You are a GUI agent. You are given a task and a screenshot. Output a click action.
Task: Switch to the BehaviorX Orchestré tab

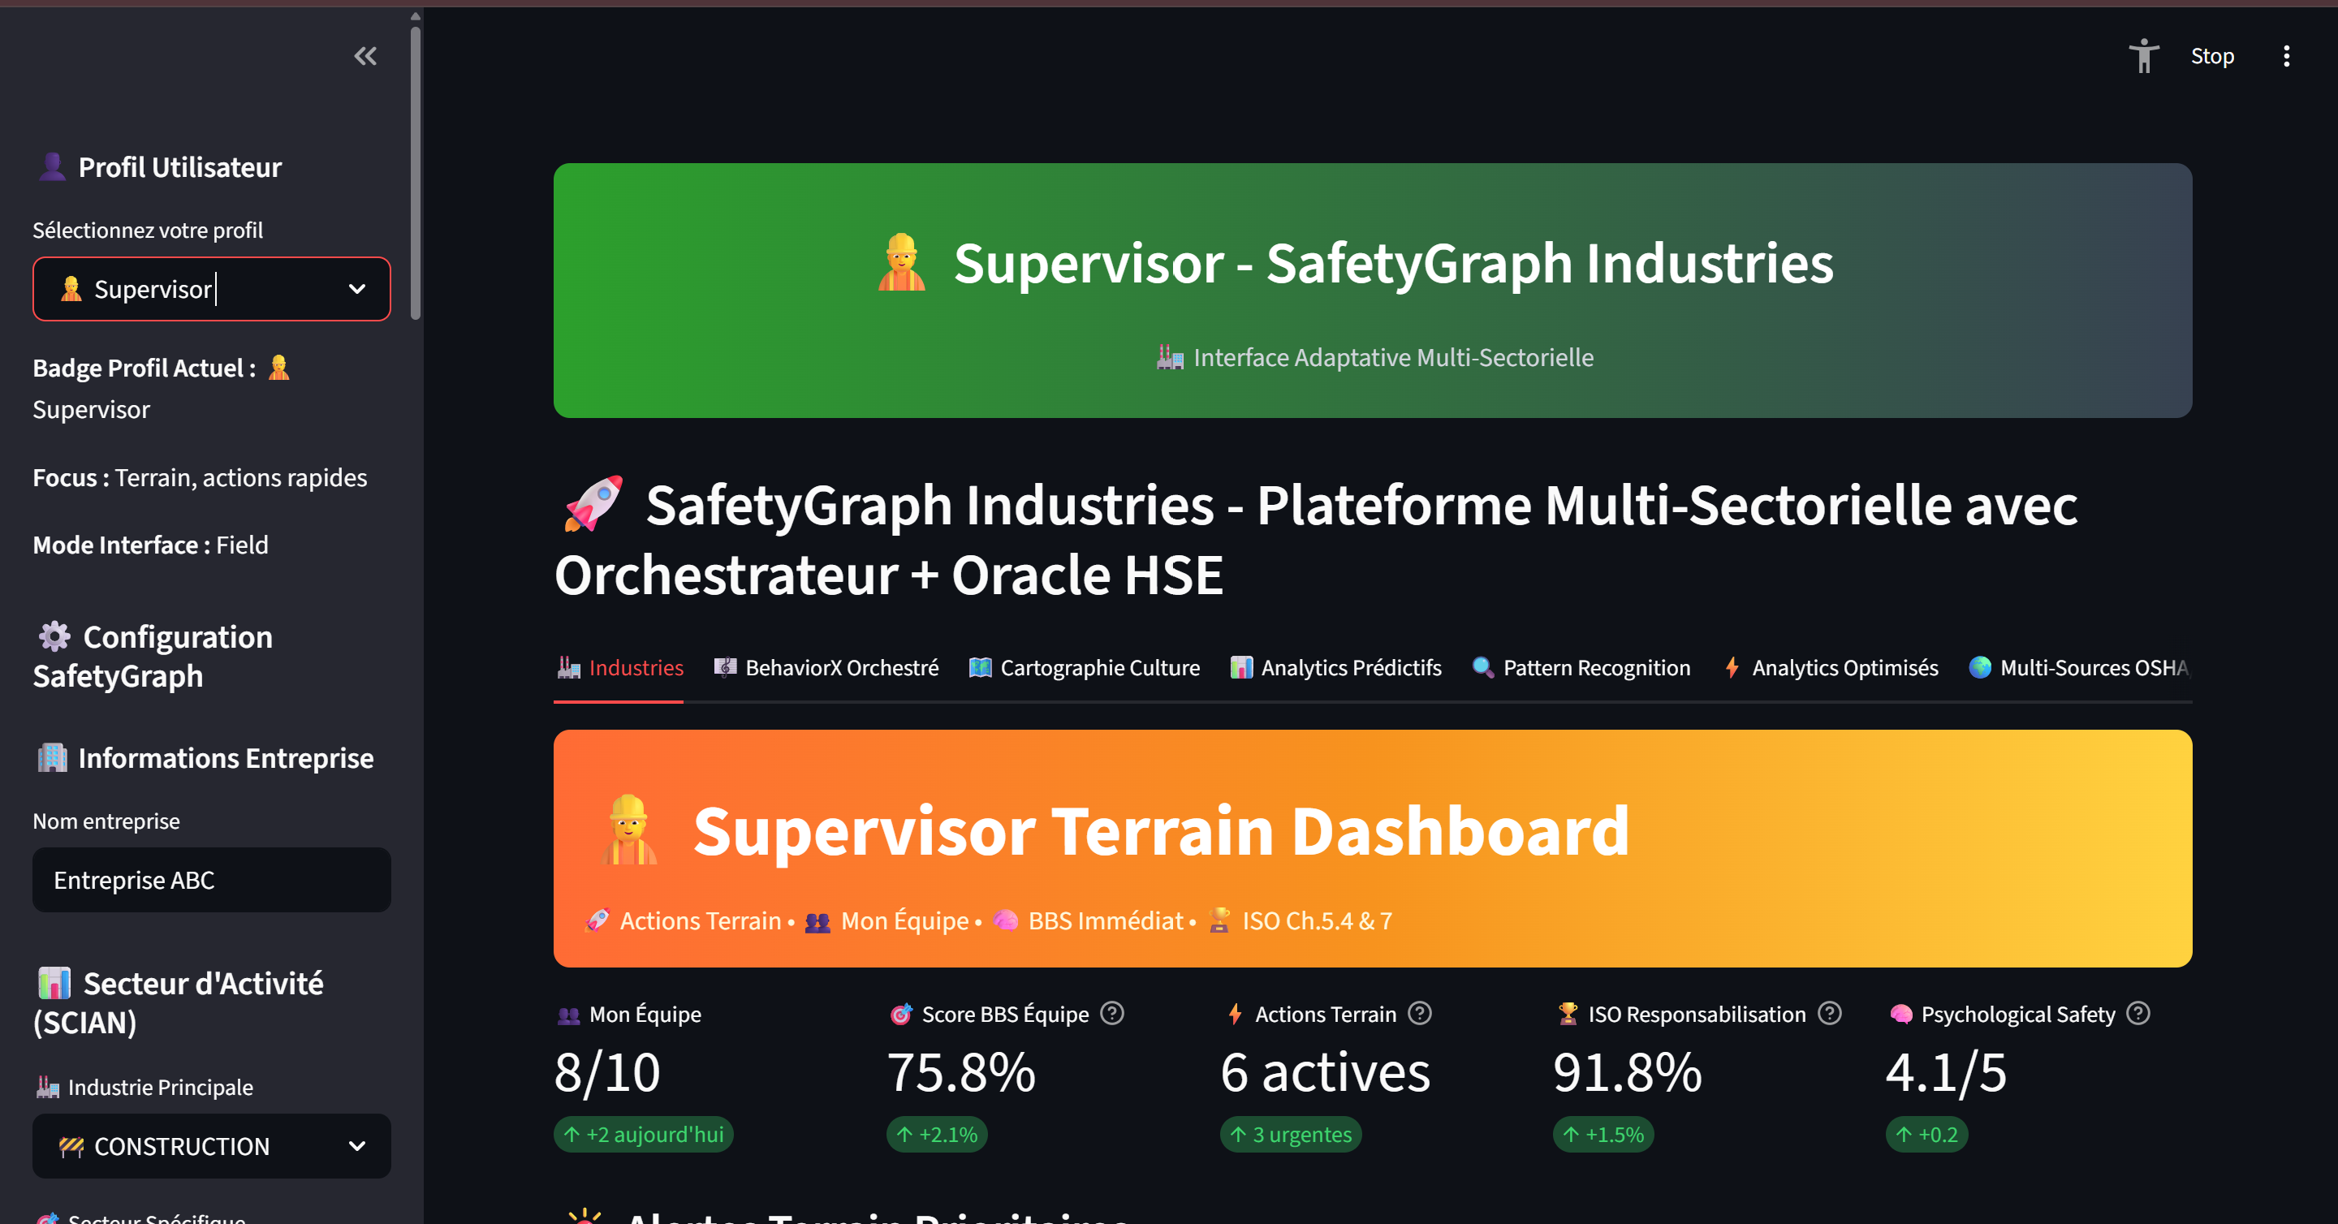point(826,667)
